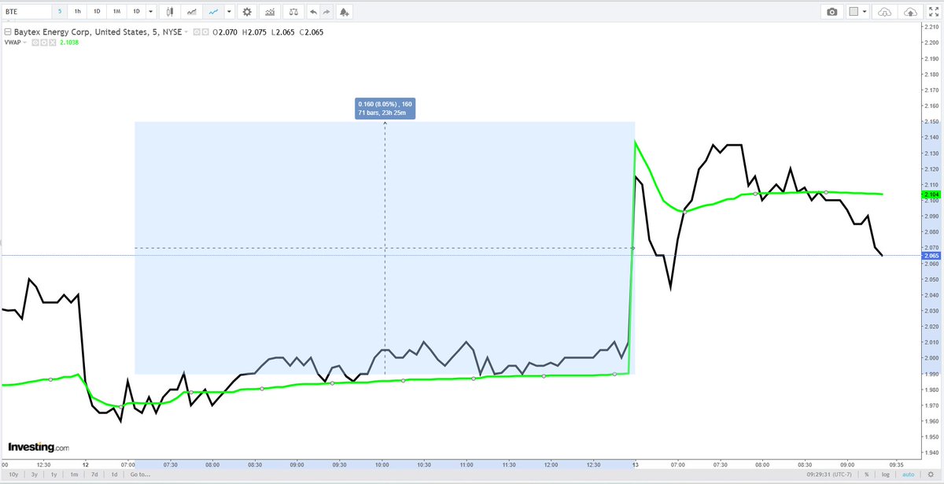
Task: Create an alert using the bell icon
Action: pyautogui.click(x=345, y=11)
